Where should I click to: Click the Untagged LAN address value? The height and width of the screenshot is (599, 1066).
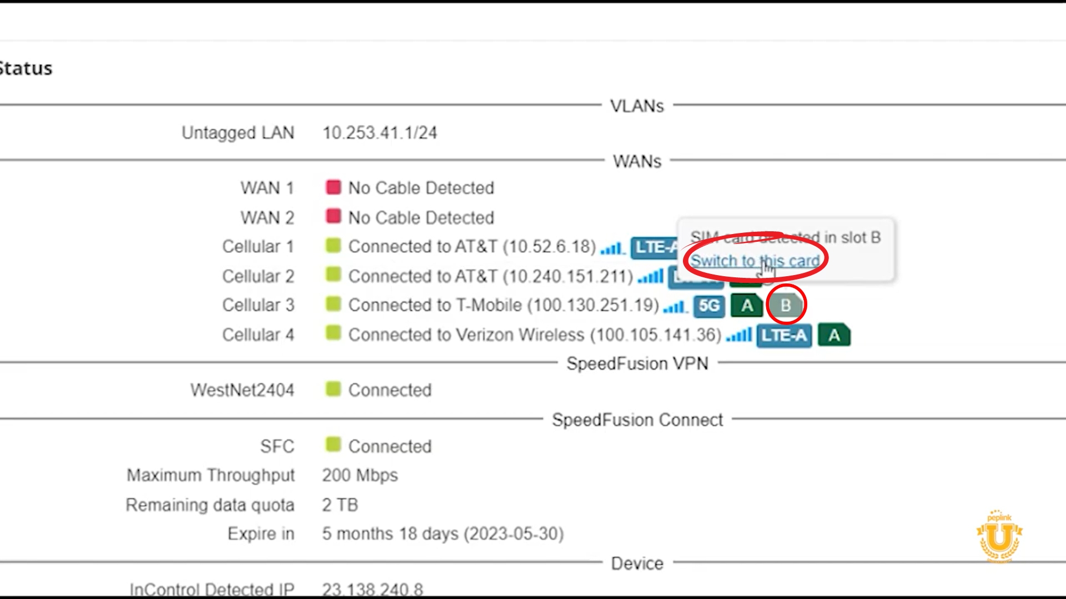(380, 133)
